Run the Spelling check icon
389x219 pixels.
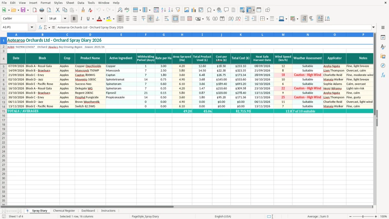point(127,10)
